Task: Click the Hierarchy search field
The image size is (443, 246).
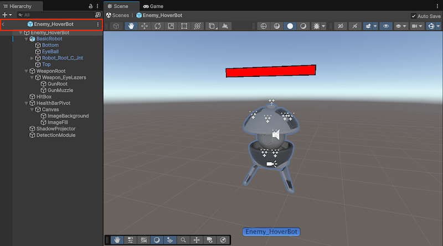Action: pos(55,14)
